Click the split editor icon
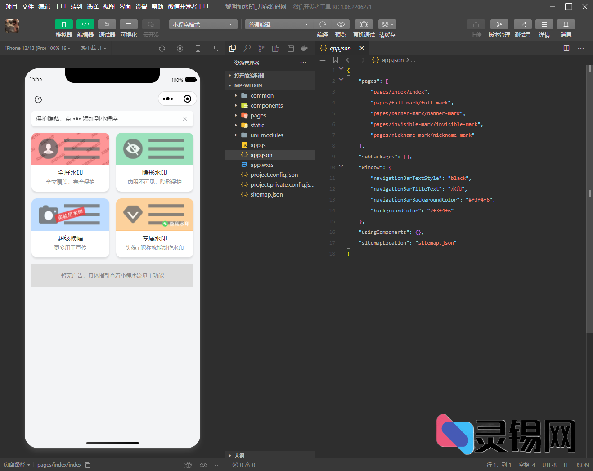 tap(566, 48)
